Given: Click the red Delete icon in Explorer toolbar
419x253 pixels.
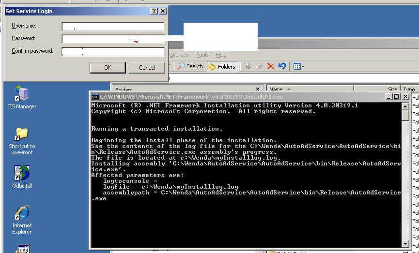Looking at the screenshot, I should 271,66.
